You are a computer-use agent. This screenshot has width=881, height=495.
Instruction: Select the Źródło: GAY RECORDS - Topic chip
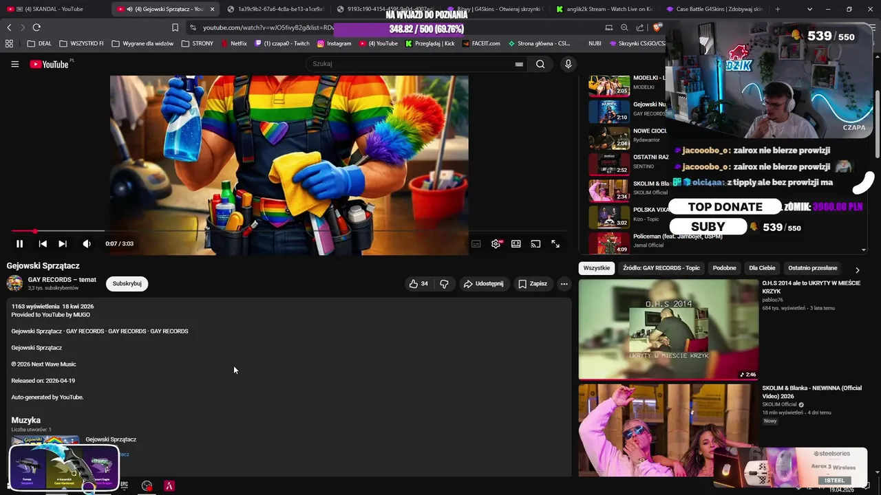tap(661, 268)
